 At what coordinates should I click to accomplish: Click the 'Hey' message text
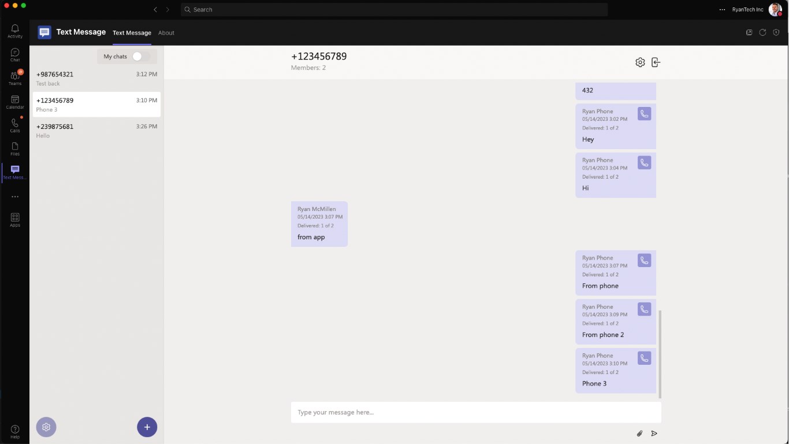[x=588, y=139]
